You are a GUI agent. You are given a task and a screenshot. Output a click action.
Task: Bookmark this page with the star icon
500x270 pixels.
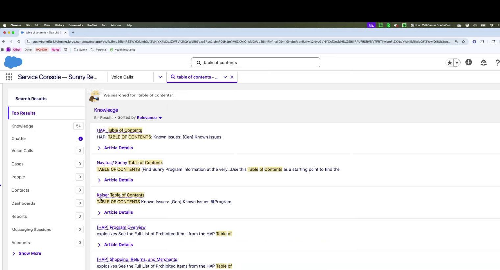463,42
